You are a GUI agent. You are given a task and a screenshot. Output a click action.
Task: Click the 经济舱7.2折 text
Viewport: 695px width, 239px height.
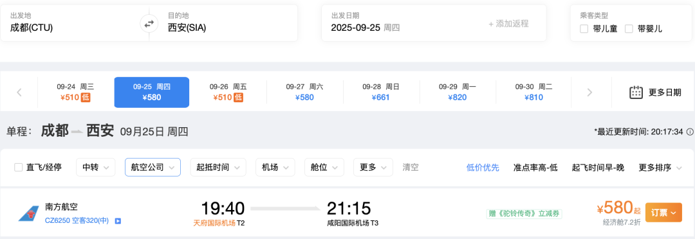[622, 222]
